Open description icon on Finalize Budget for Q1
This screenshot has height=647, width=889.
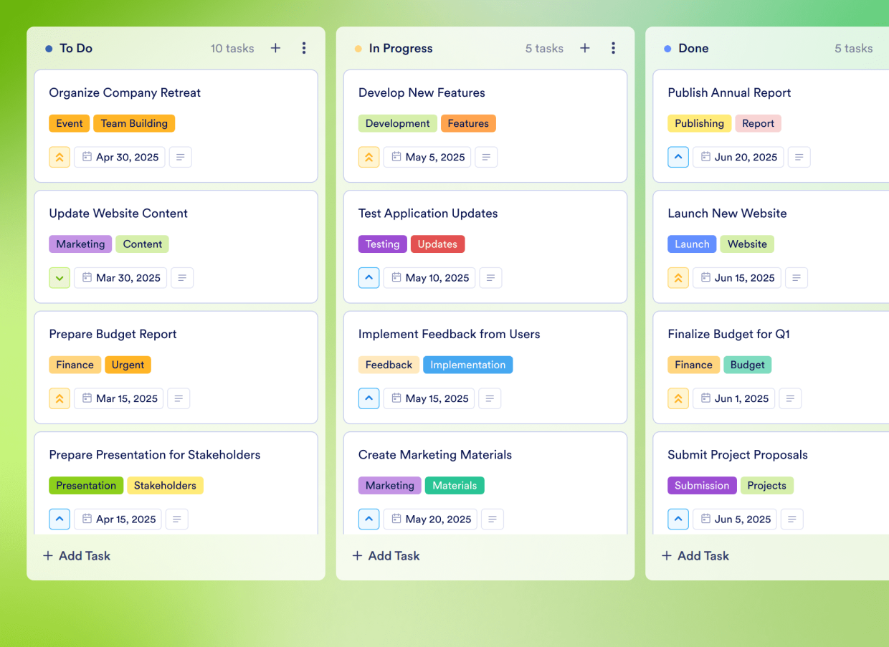[790, 398]
